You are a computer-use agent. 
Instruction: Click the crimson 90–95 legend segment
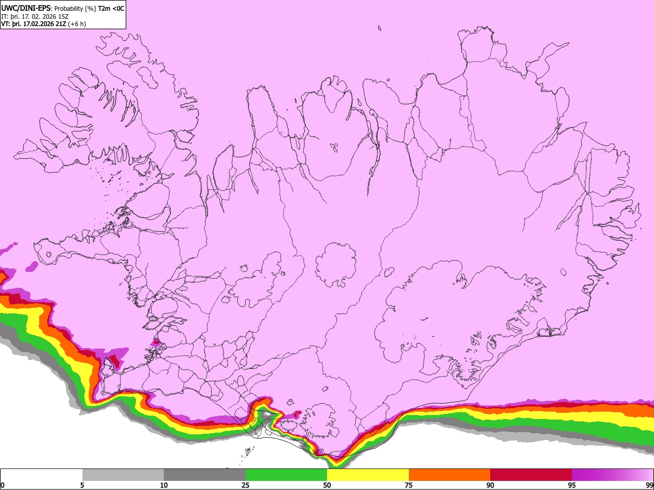tap(531, 475)
